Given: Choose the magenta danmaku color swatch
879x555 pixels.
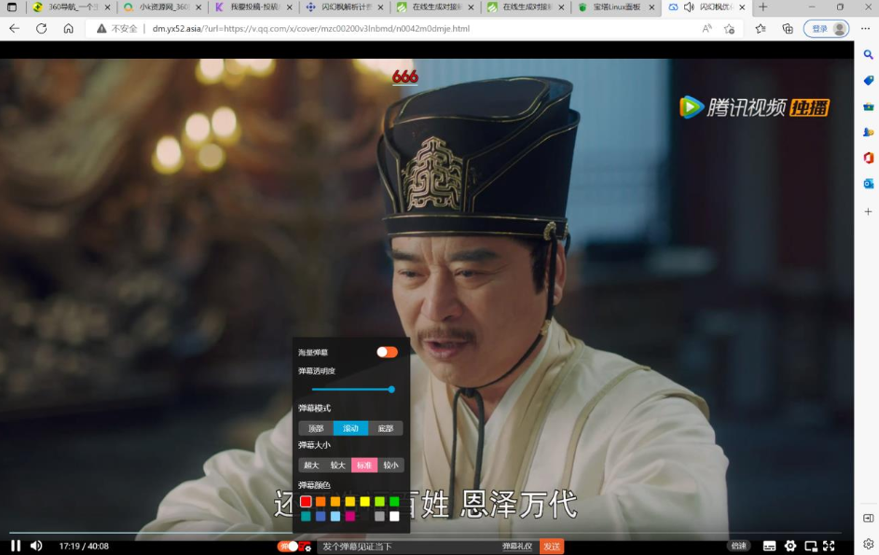Looking at the screenshot, I should coord(350,516).
